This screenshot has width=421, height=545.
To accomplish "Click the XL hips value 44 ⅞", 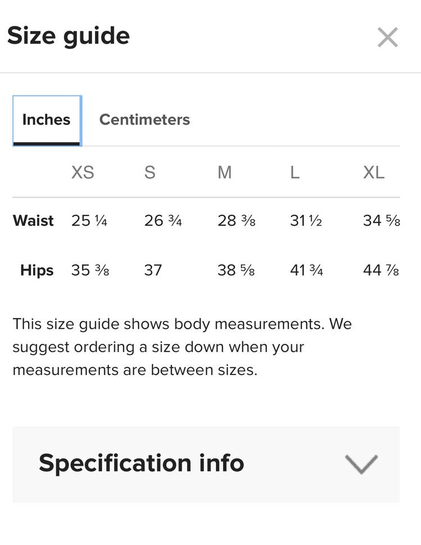I will pos(381,270).
